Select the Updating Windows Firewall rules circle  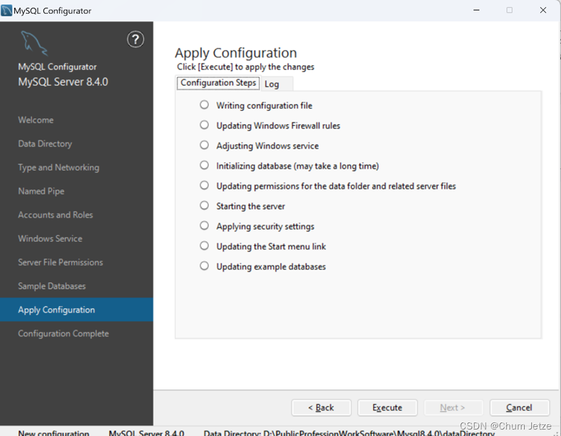pyautogui.click(x=204, y=125)
